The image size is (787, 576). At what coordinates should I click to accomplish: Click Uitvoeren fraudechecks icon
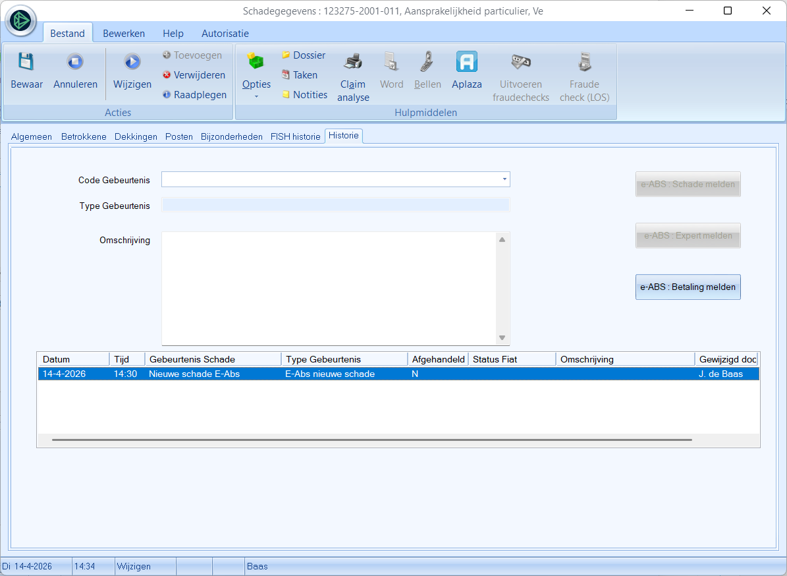(x=520, y=62)
